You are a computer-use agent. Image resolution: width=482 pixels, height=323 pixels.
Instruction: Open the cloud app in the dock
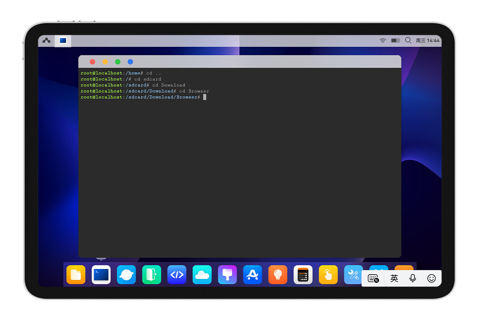click(x=202, y=275)
